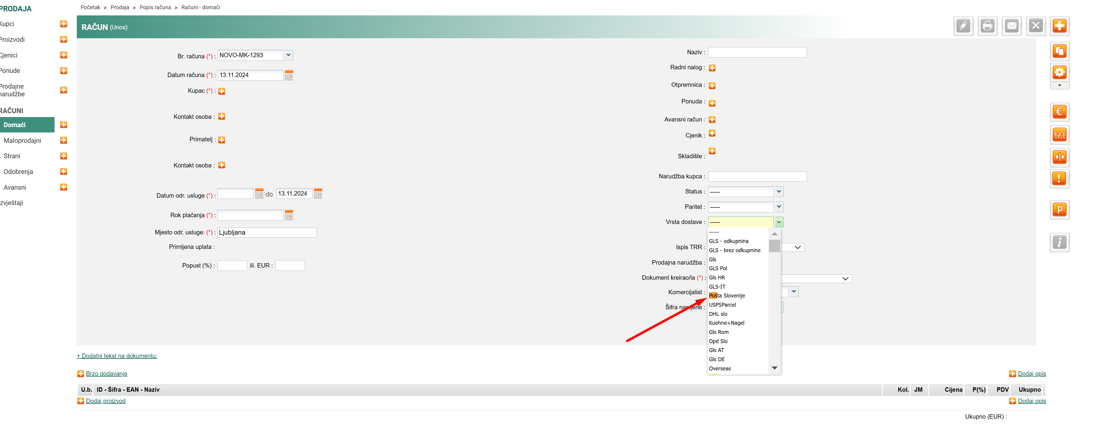Click the pencil edit icon
The width and height of the screenshot is (1104, 424).
coord(963,26)
